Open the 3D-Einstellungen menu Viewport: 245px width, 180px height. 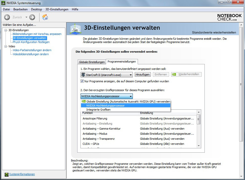click(x=57, y=9)
